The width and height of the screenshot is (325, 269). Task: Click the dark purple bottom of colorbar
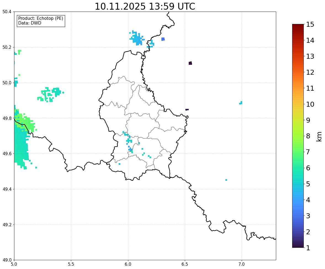click(x=298, y=245)
